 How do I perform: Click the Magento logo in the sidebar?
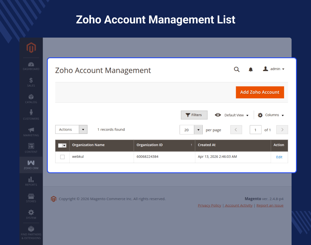point(31,48)
